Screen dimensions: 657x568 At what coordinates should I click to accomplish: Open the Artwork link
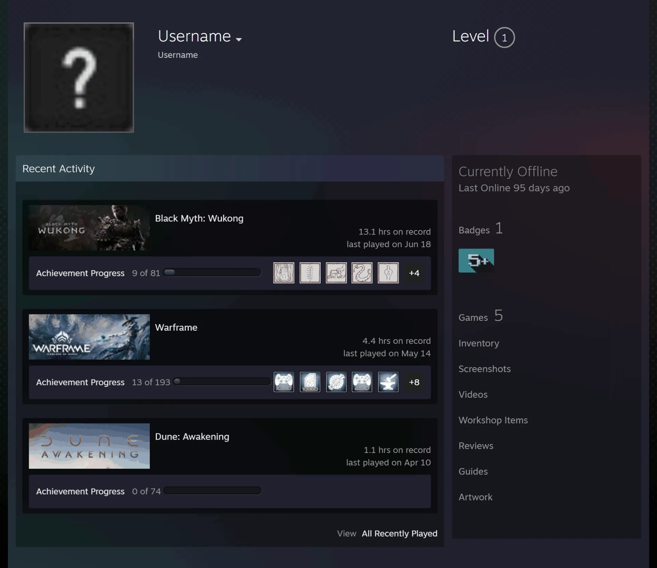475,497
